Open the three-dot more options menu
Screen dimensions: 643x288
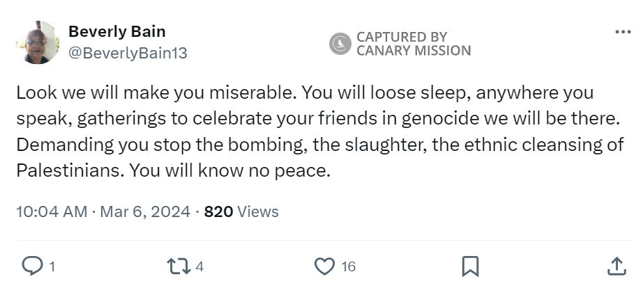pos(622,32)
